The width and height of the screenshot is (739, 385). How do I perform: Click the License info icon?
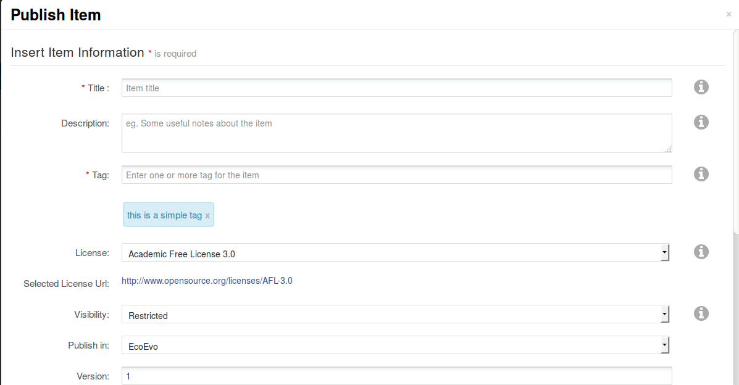(x=701, y=252)
